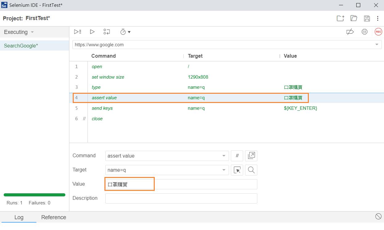This screenshot has width=384, height=230.
Task: Click the Value column header
Action: 290,56
